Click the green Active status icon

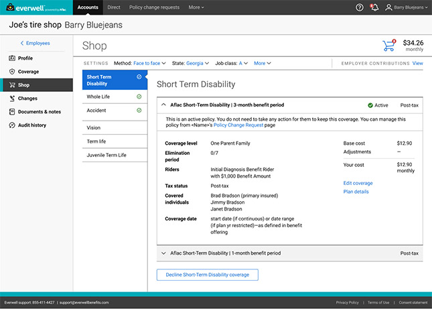370,105
